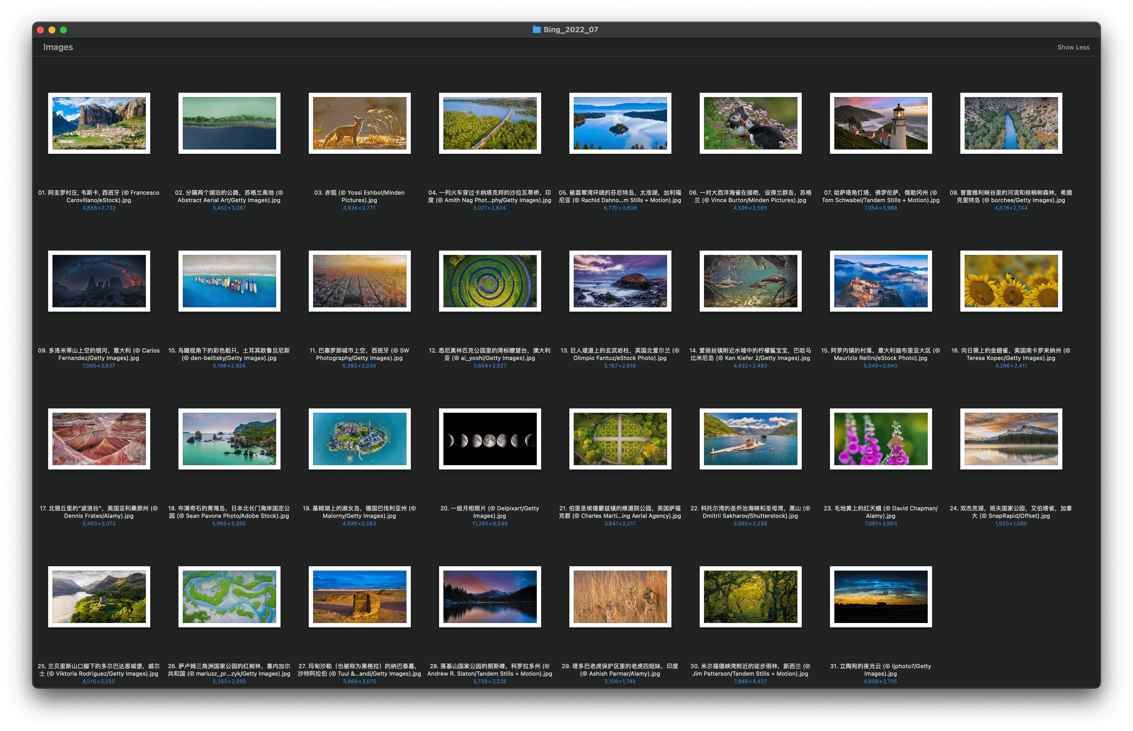Click the yellow minimize window button
Screen dimensions: 1133x731
[52, 30]
